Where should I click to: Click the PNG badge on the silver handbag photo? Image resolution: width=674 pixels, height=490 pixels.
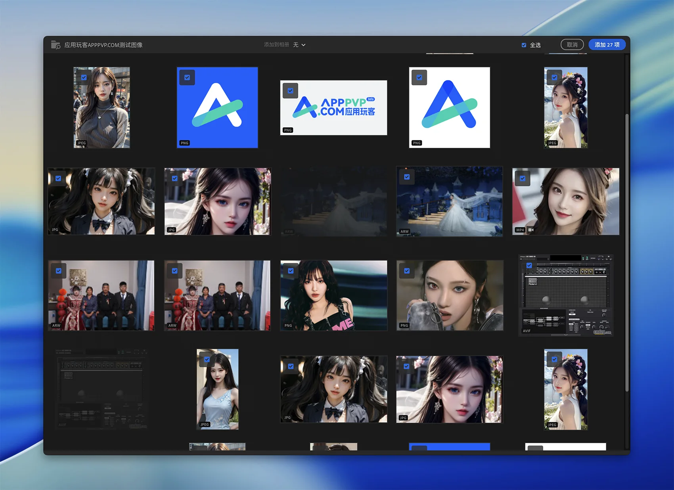click(404, 325)
